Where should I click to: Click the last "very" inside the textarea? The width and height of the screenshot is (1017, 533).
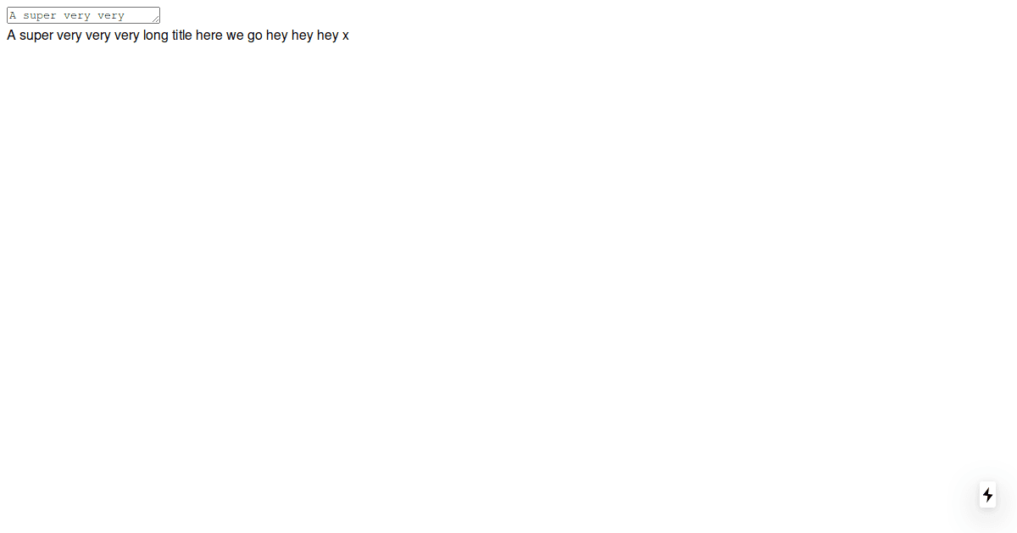(x=111, y=16)
